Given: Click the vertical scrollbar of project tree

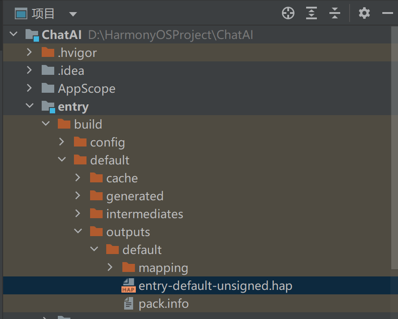Looking at the screenshot, I should point(394,147).
